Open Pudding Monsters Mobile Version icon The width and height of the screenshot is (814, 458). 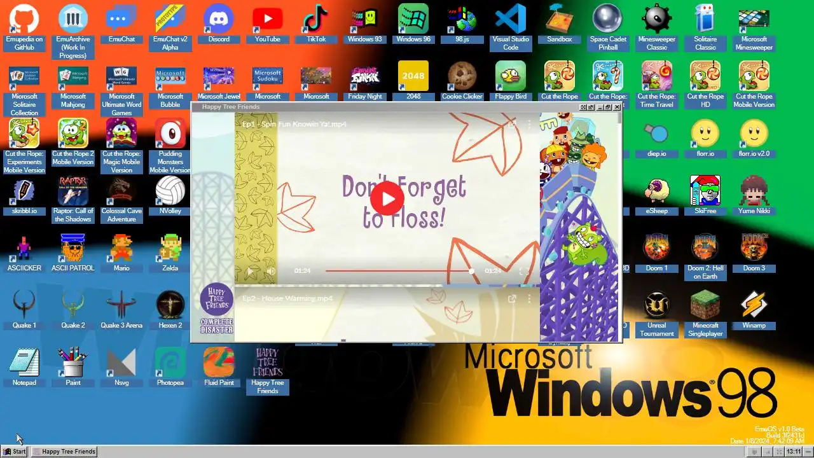(170, 146)
